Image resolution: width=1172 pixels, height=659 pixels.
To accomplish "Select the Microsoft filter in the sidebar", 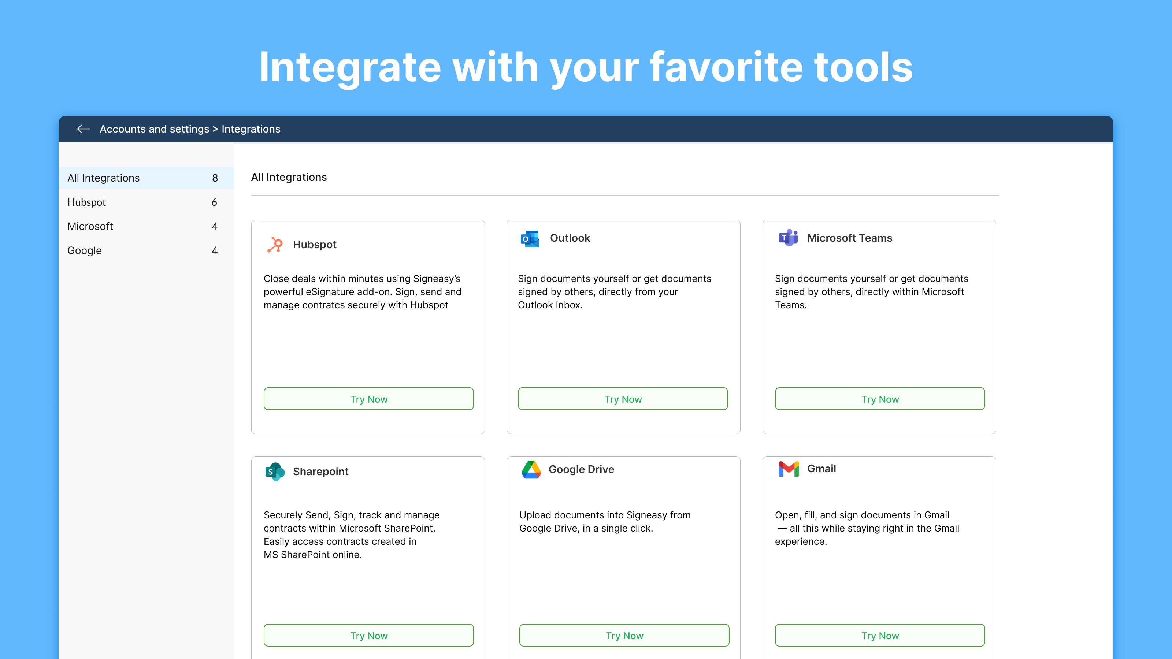I will click(90, 226).
